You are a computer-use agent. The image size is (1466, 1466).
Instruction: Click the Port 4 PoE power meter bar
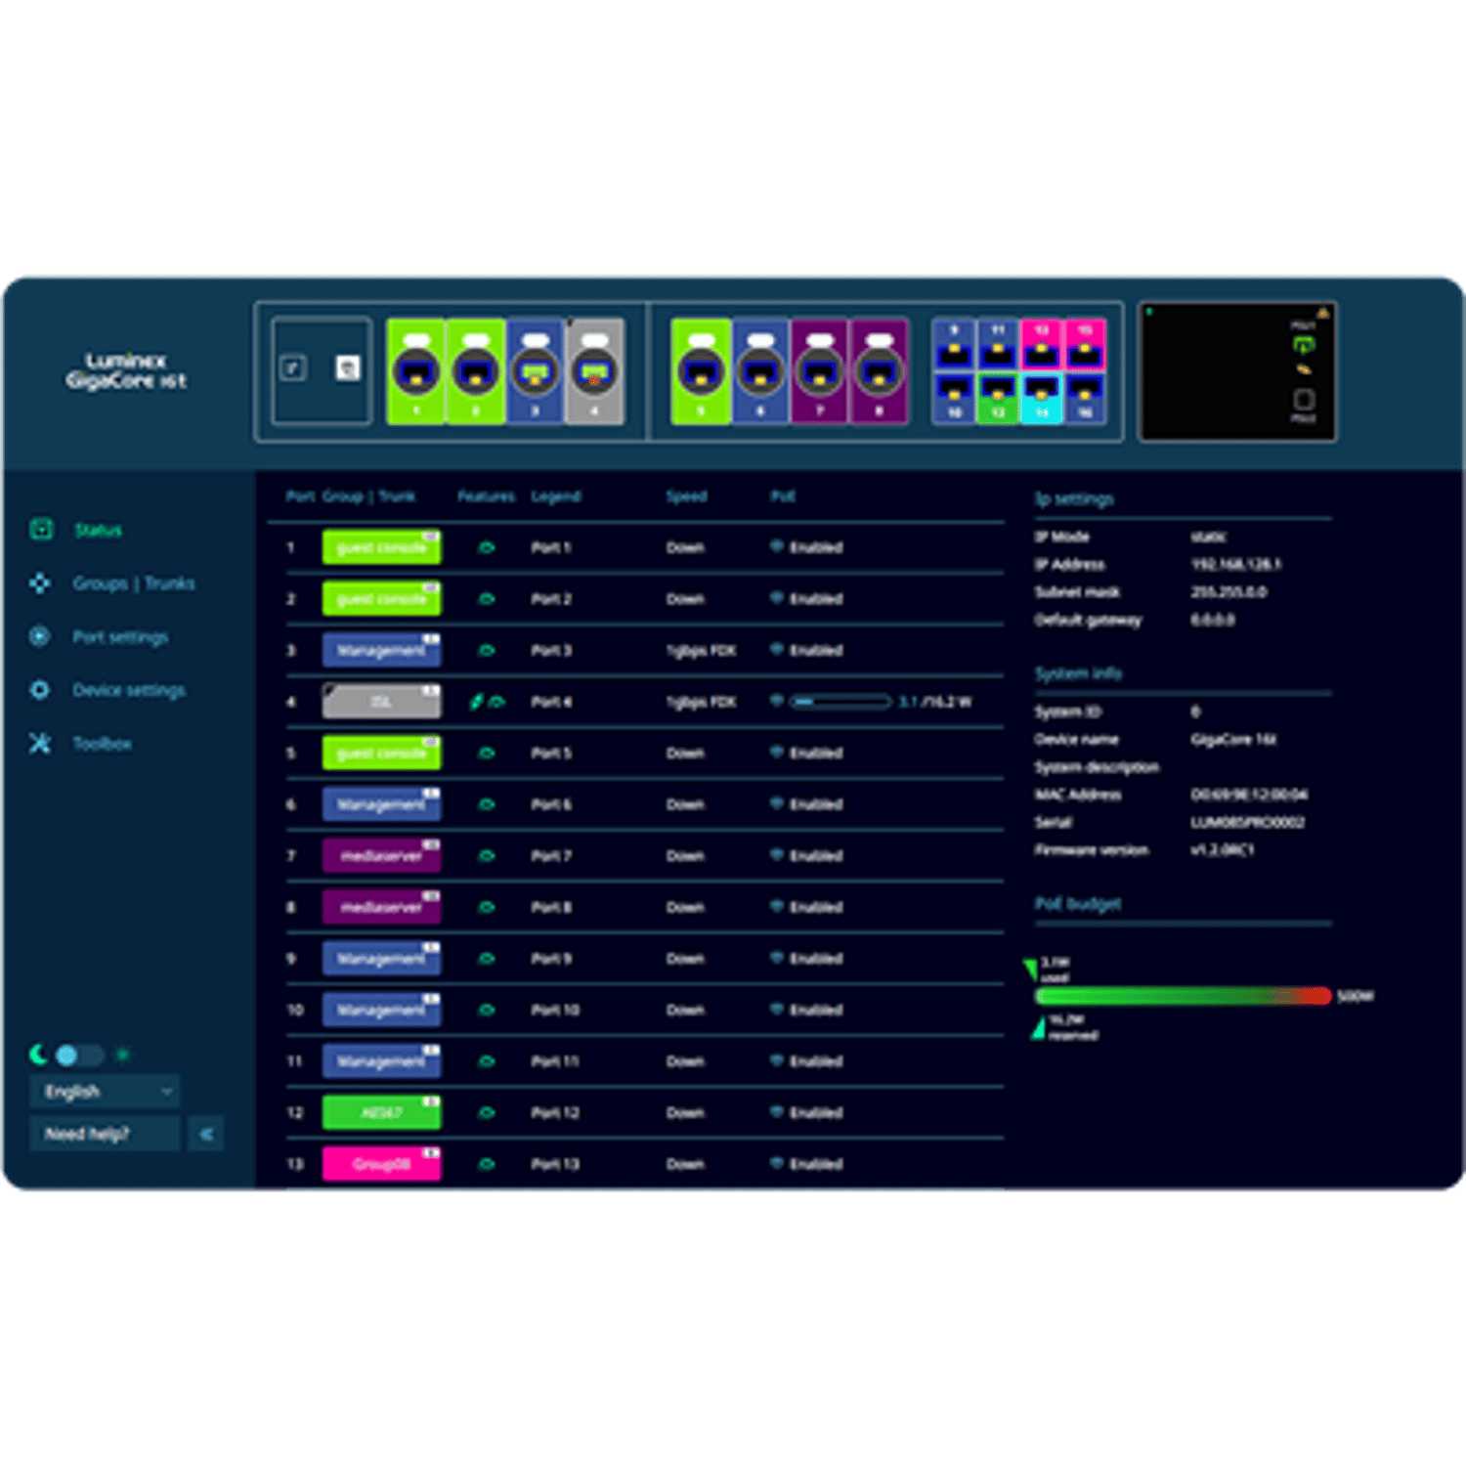coord(841,702)
